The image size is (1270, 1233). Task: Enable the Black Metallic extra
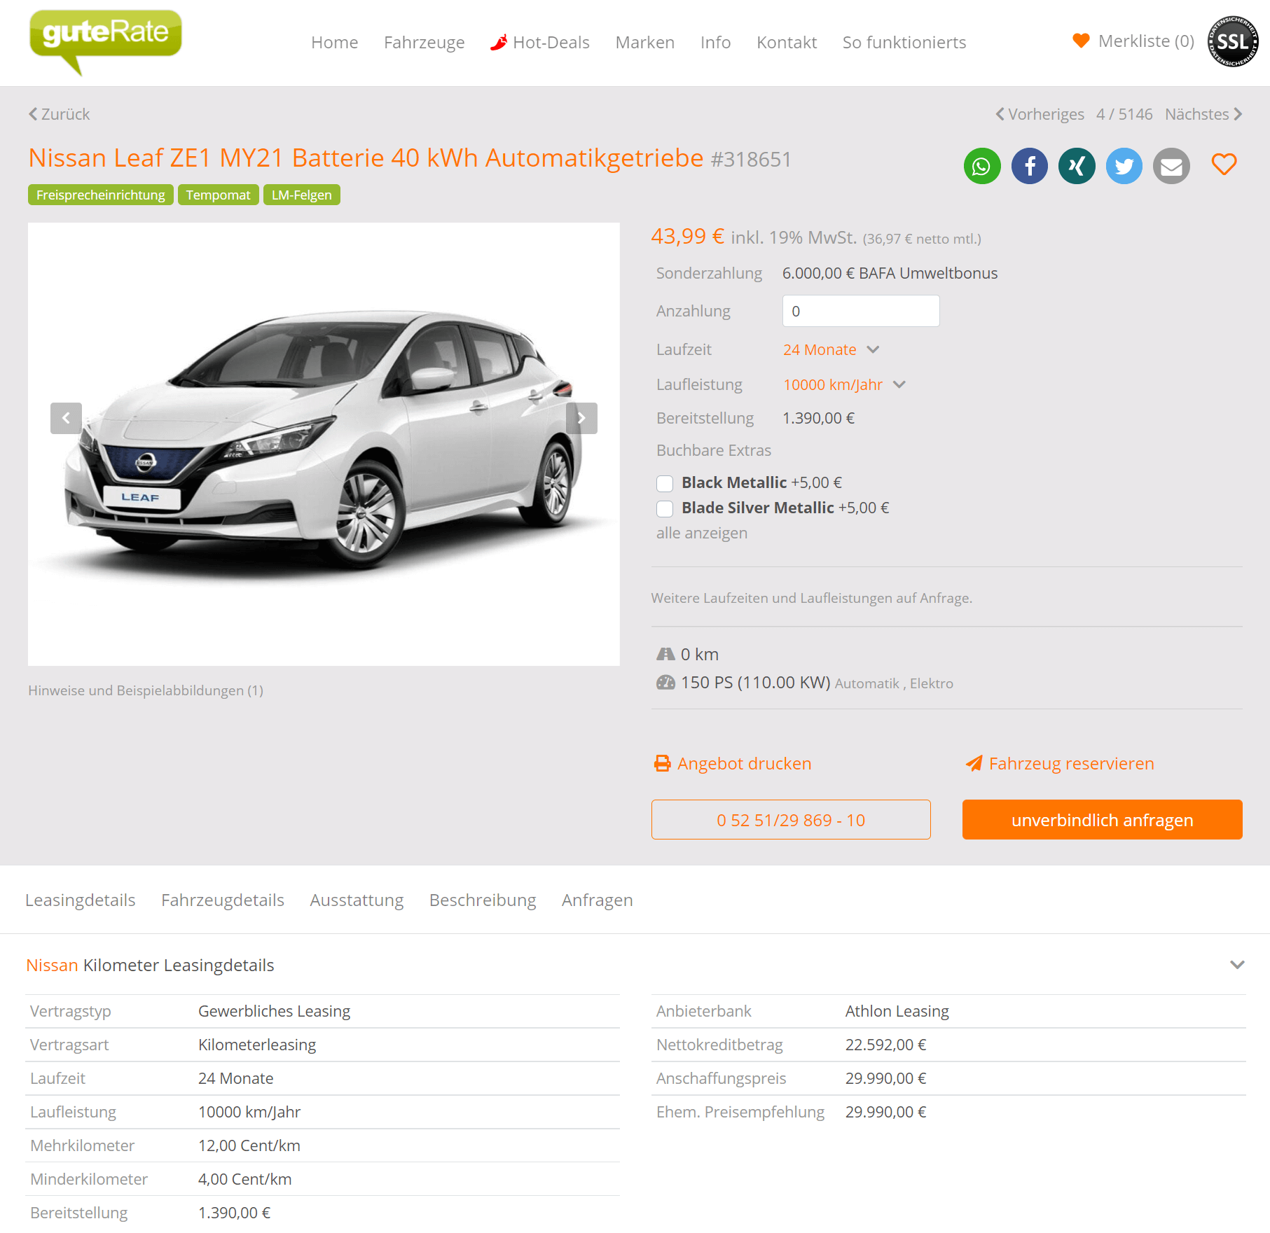665,483
